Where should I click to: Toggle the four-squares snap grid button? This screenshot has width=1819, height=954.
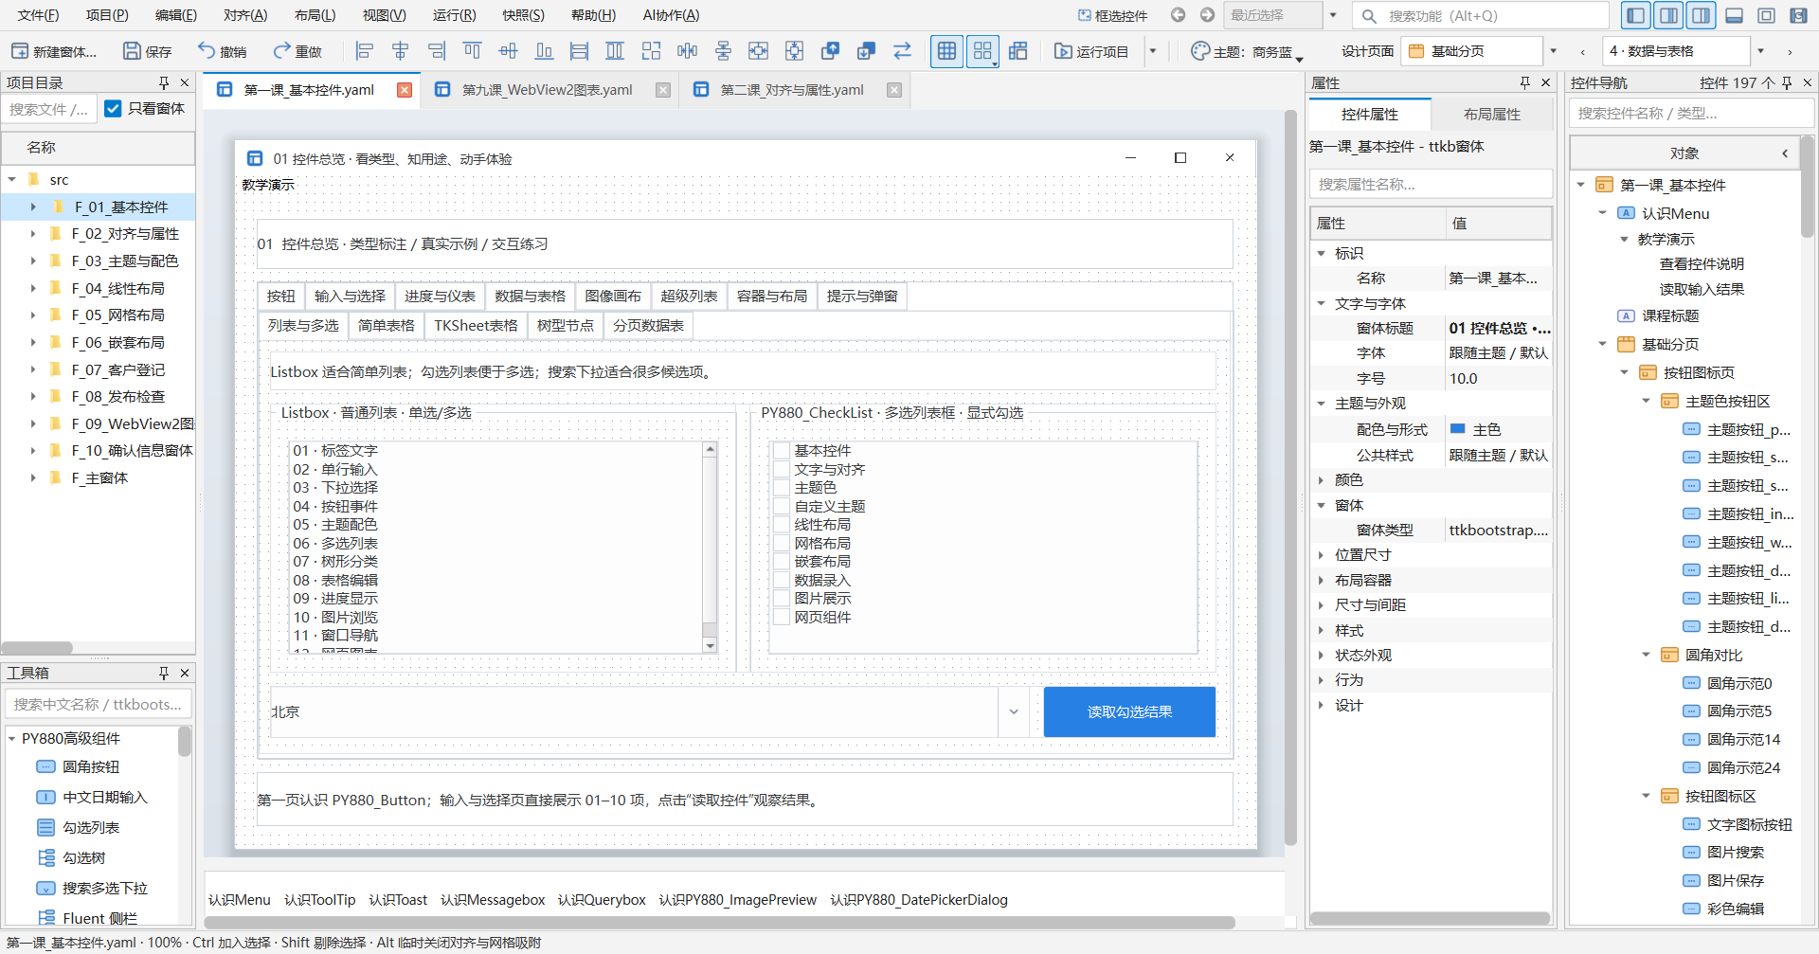(982, 51)
